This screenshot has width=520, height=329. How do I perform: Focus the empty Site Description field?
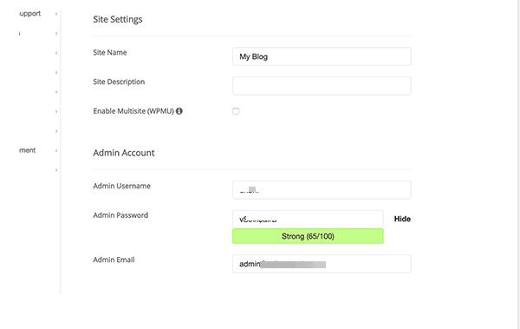click(x=322, y=86)
